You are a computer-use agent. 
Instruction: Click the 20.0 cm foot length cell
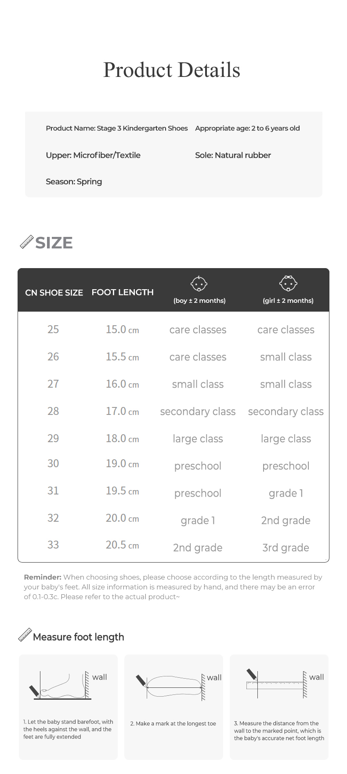(122, 518)
